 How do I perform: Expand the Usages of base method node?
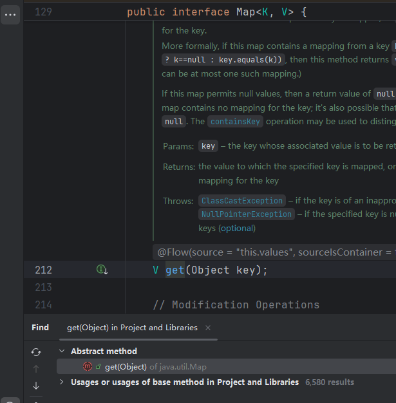[x=62, y=382]
